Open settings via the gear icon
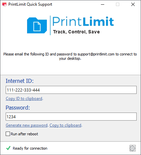 click(x=133, y=148)
